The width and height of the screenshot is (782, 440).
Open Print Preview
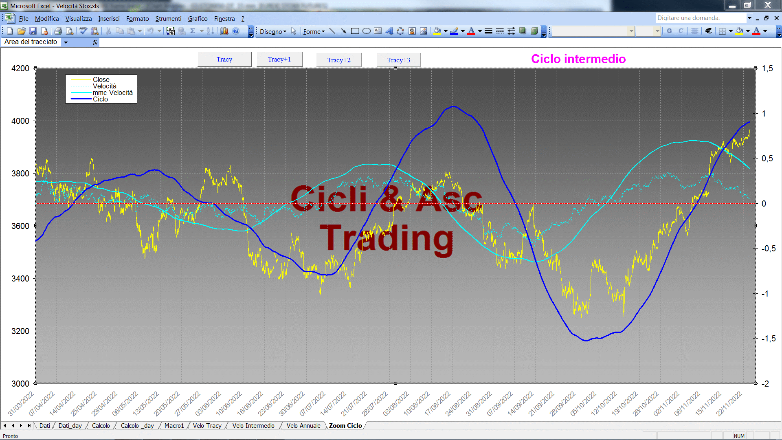point(70,31)
